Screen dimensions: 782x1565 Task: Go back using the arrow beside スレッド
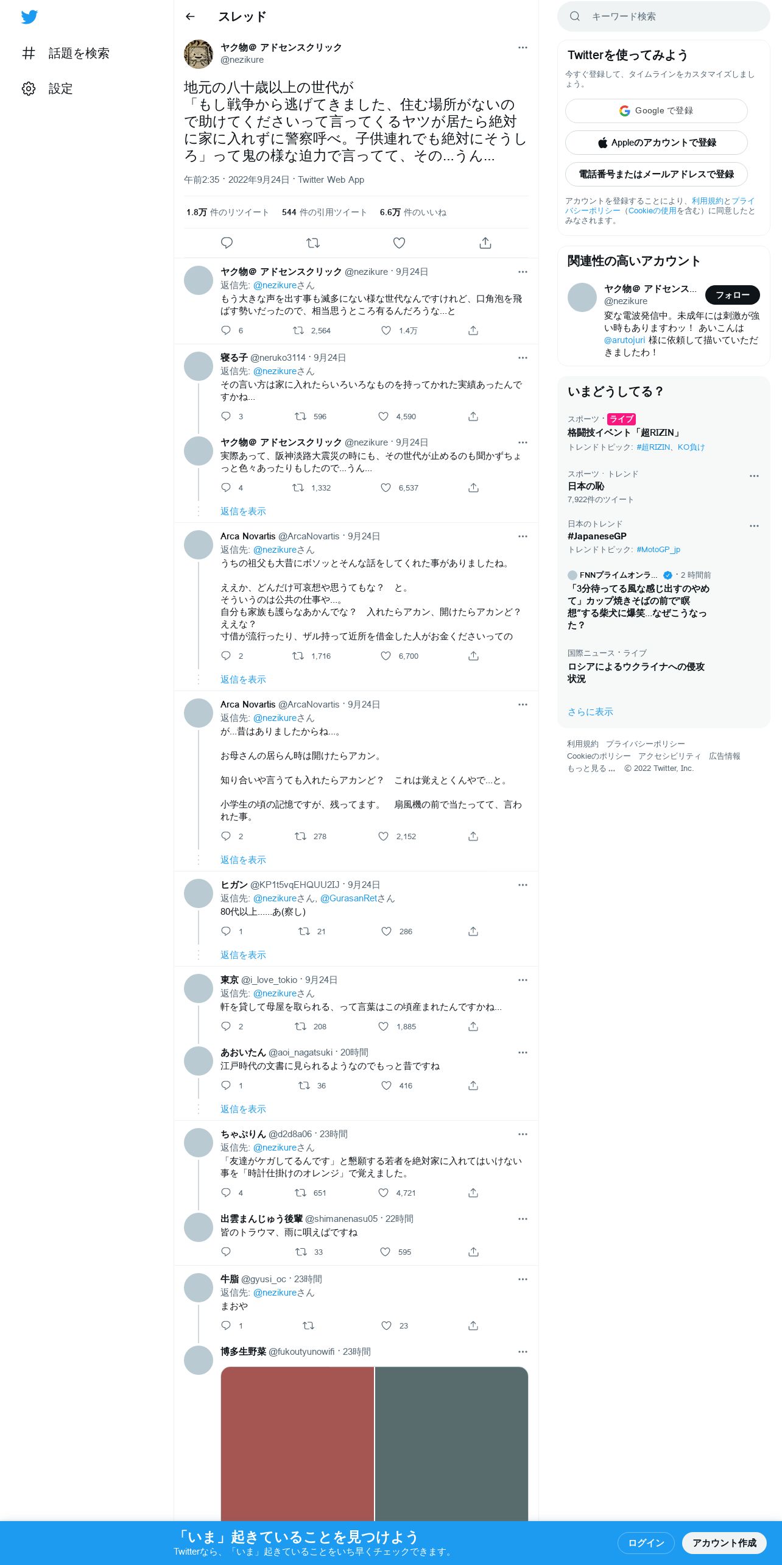[x=190, y=16]
